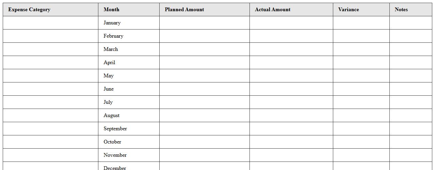This screenshot has height=170, width=435.
Task: Select the December month cell
Action: coord(129,167)
